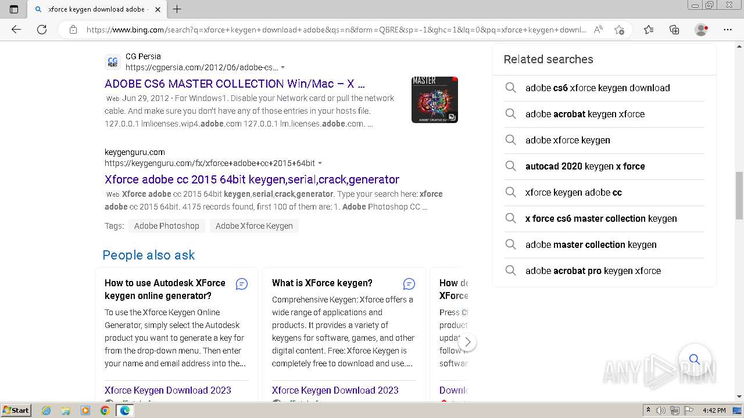Open Windows Media Player from taskbar
This screenshot has height=418, width=744.
85,410
